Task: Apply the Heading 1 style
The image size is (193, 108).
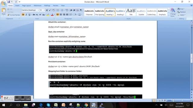Action: tap(110, 12)
